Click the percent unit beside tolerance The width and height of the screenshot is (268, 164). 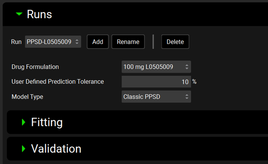click(x=194, y=82)
